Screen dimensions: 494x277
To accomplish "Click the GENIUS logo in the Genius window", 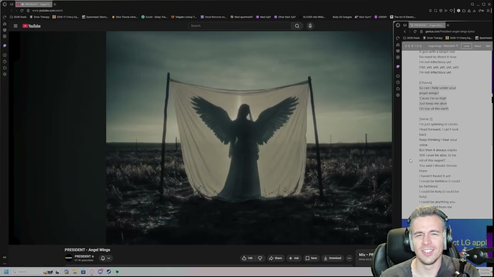I will [x=414, y=46].
